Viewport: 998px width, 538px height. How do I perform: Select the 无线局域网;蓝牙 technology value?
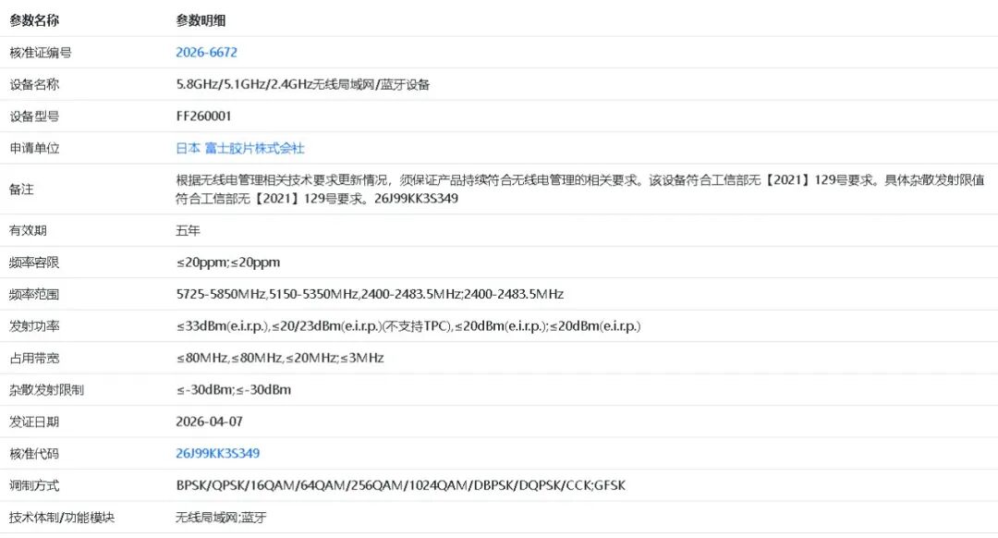221,517
